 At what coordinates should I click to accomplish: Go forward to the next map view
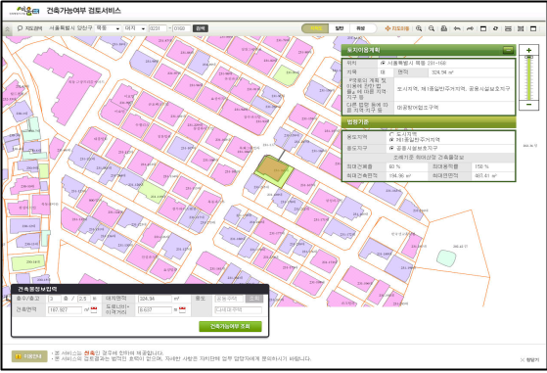pyautogui.click(x=470, y=28)
